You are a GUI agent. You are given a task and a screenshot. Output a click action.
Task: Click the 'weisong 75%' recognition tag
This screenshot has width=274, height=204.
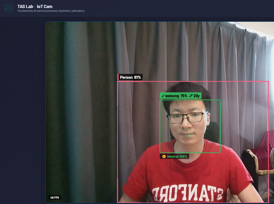point(174,96)
